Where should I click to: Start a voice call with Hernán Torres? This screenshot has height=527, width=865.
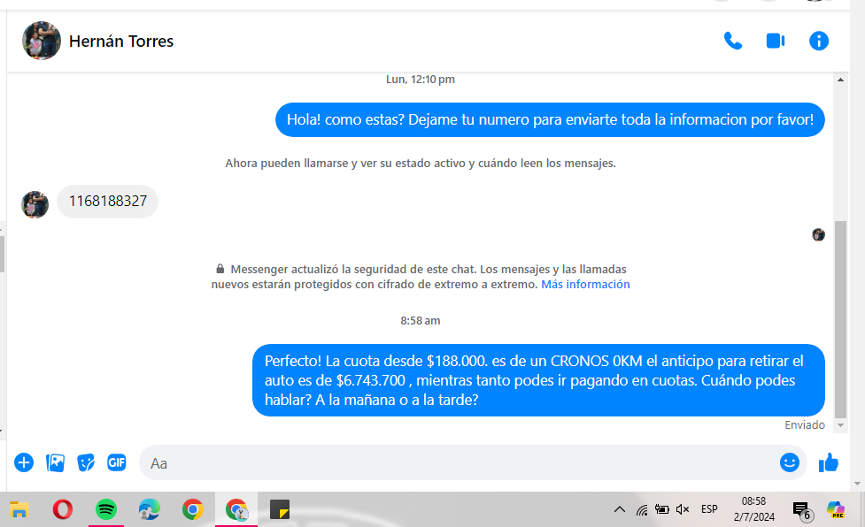pyautogui.click(x=732, y=41)
